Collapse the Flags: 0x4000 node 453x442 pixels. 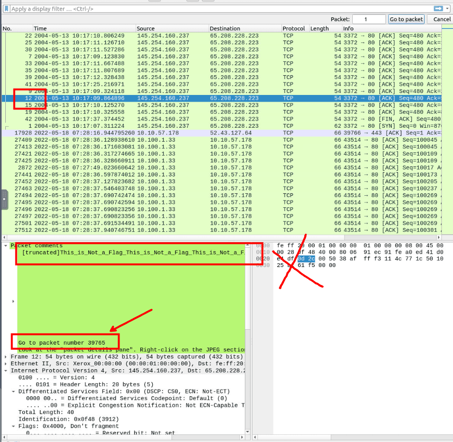click(x=13, y=426)
